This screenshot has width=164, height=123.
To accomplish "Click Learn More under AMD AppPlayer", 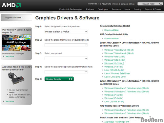I will (10, 56).
